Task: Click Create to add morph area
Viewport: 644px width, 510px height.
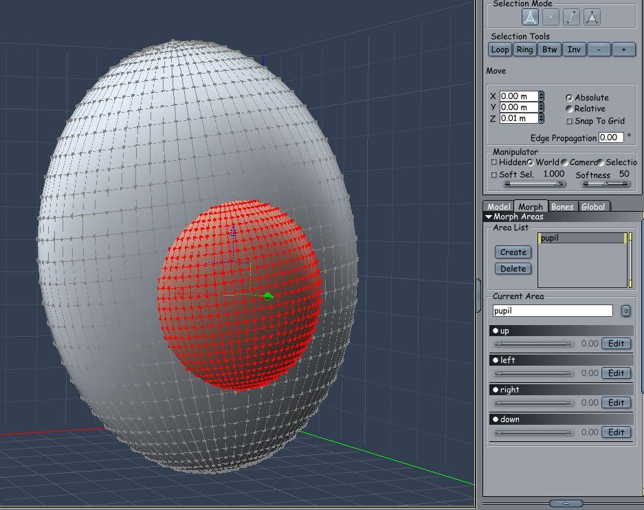Action: (513, 252)
